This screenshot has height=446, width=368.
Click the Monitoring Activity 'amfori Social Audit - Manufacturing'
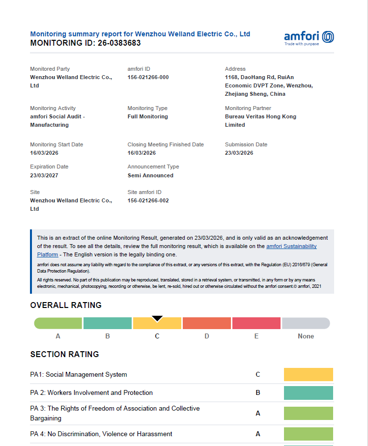click(x=57, y=121)
